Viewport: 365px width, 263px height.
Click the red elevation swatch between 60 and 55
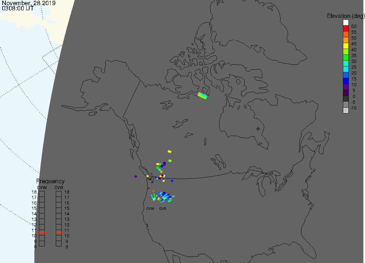346,29
